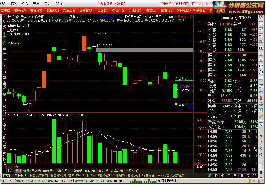The width and height of the screenshot is (266, 185).
Task: Open the 特色 menu
Action: coord(25,4)
